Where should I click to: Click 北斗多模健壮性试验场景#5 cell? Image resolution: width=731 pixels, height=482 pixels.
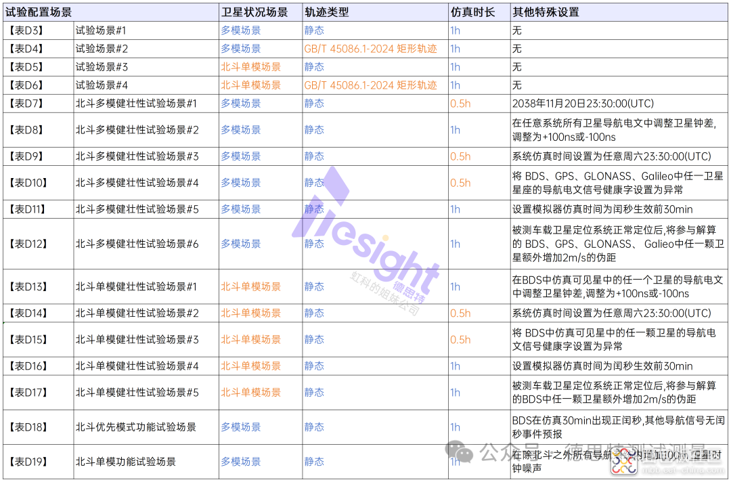click(146, 209)
